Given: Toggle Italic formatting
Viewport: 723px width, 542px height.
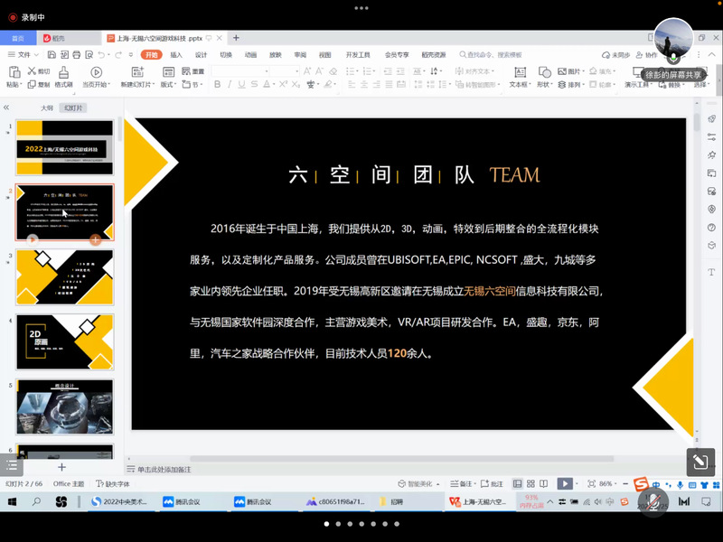Looking at the screenshot, I should tap(230, 84).
